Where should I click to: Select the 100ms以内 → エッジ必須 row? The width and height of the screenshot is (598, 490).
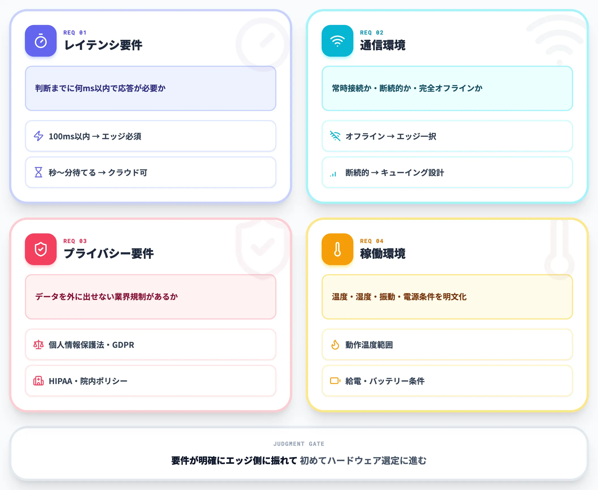click(151, 136)
